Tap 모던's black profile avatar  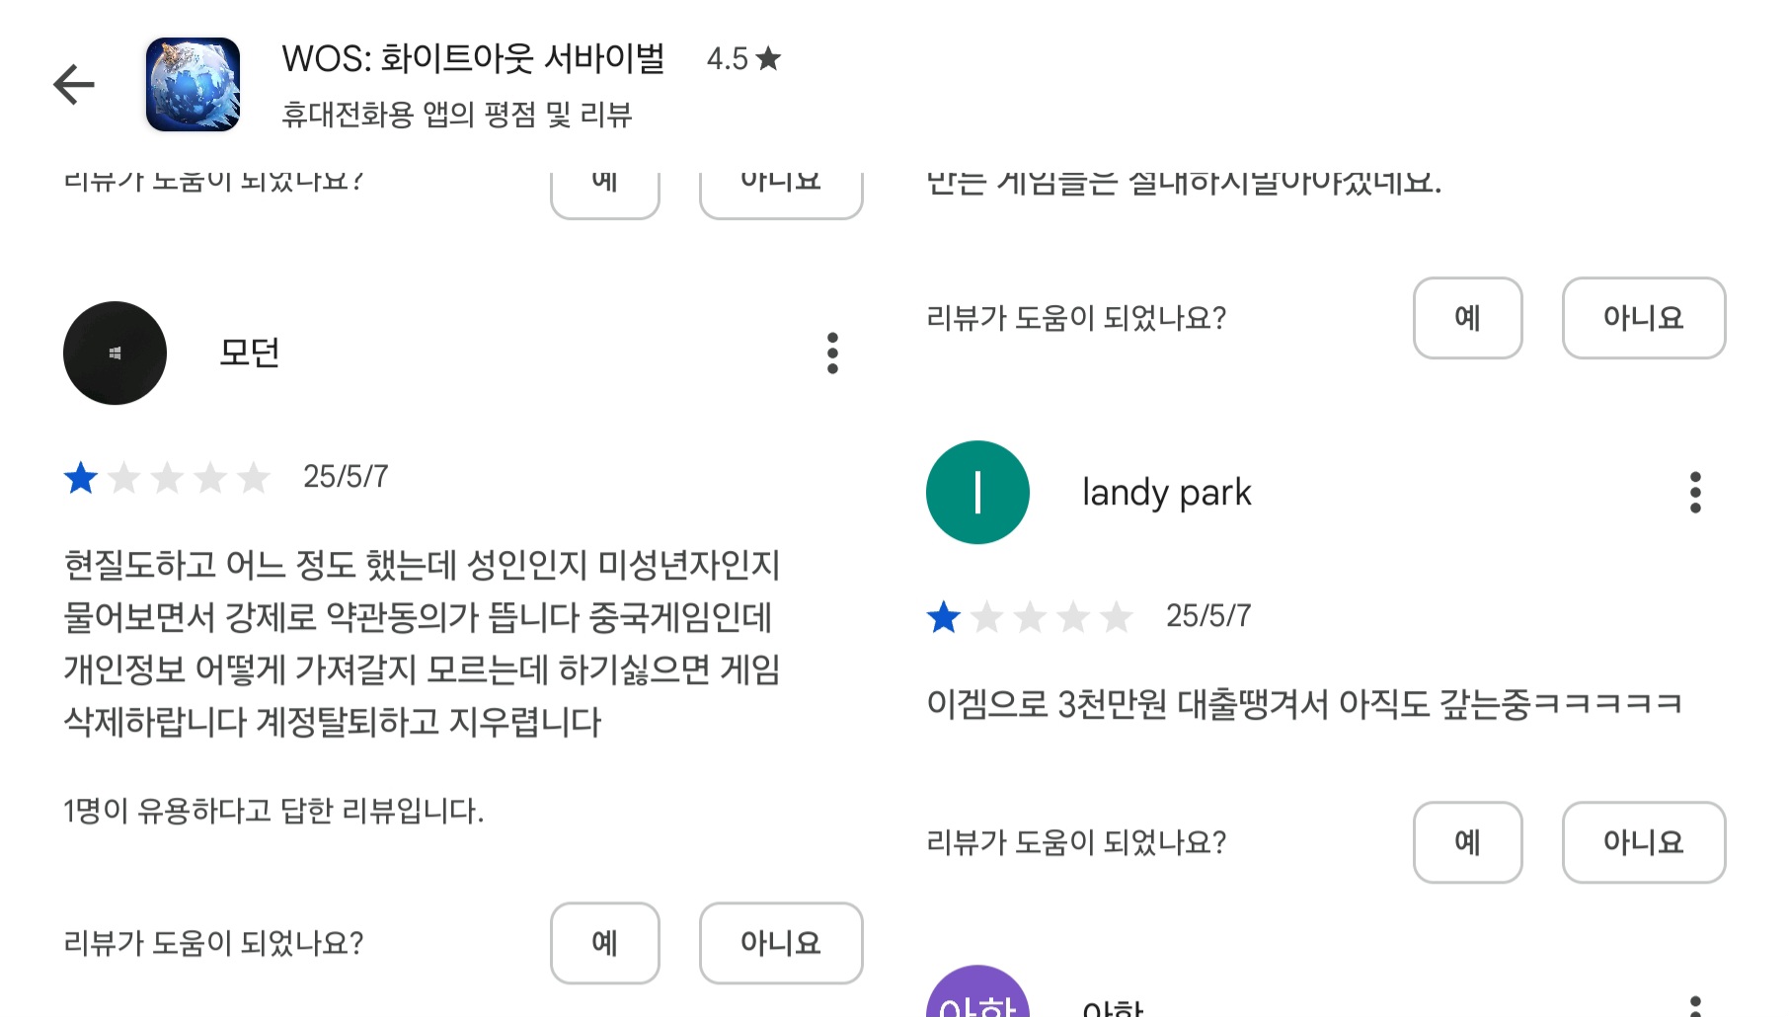[x=115, y=352]
